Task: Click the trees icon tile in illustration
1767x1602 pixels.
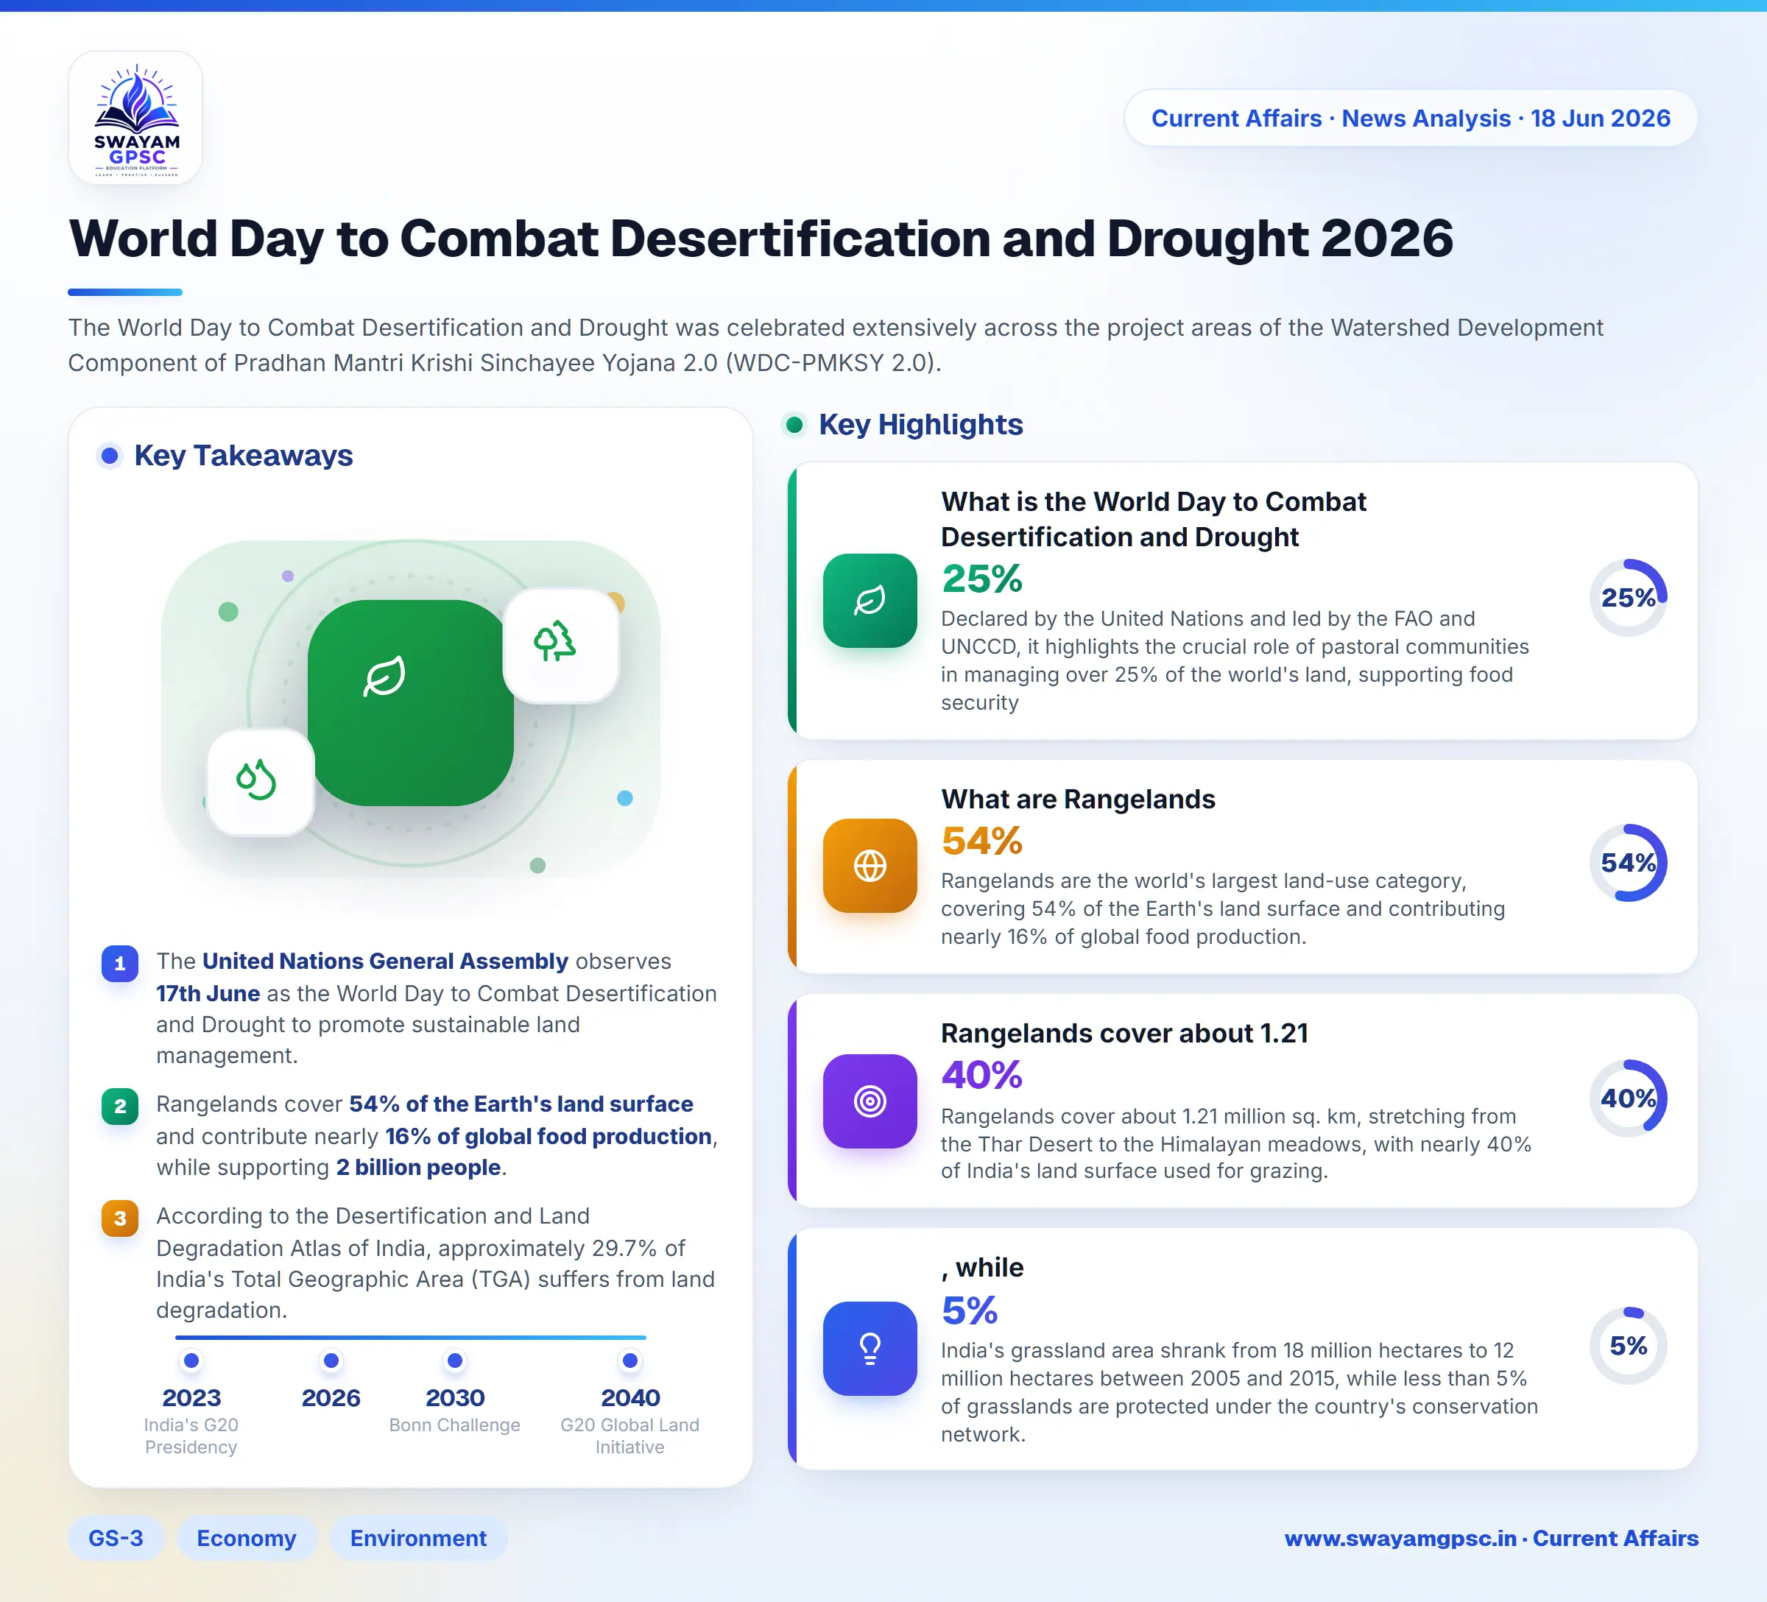Action: [561, 645]
